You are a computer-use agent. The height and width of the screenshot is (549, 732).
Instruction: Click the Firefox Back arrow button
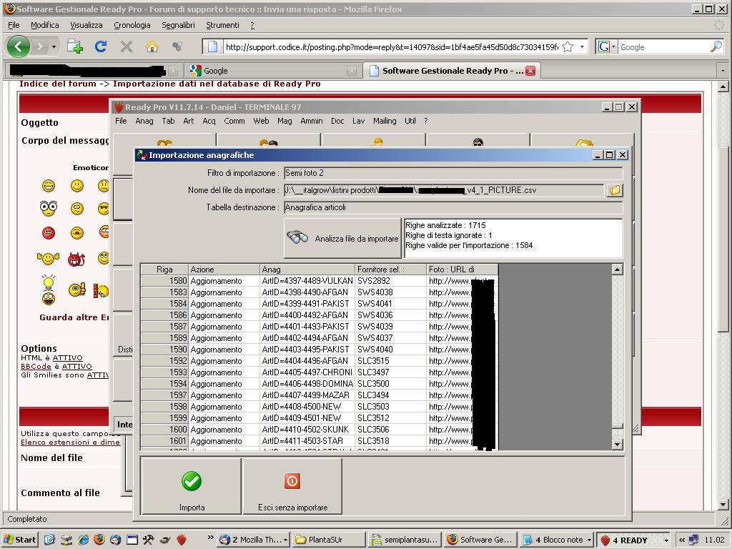click(19, 46)
